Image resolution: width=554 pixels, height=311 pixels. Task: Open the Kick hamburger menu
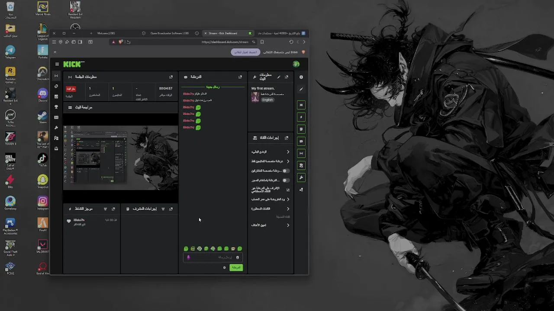[x=57, y=64]
